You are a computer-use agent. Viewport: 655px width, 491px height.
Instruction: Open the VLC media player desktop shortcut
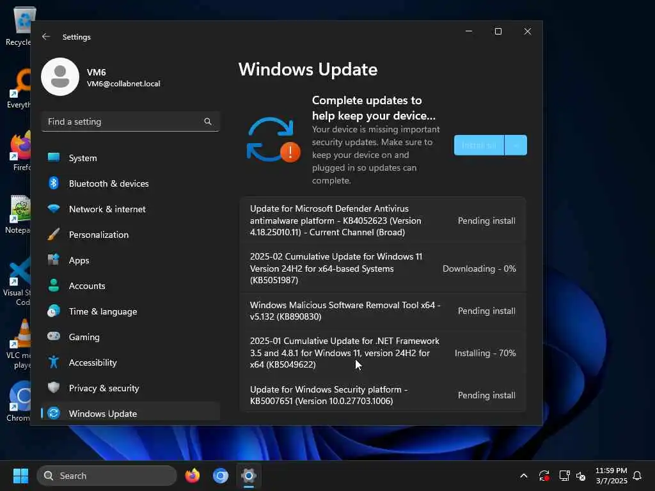coord(19,344)
